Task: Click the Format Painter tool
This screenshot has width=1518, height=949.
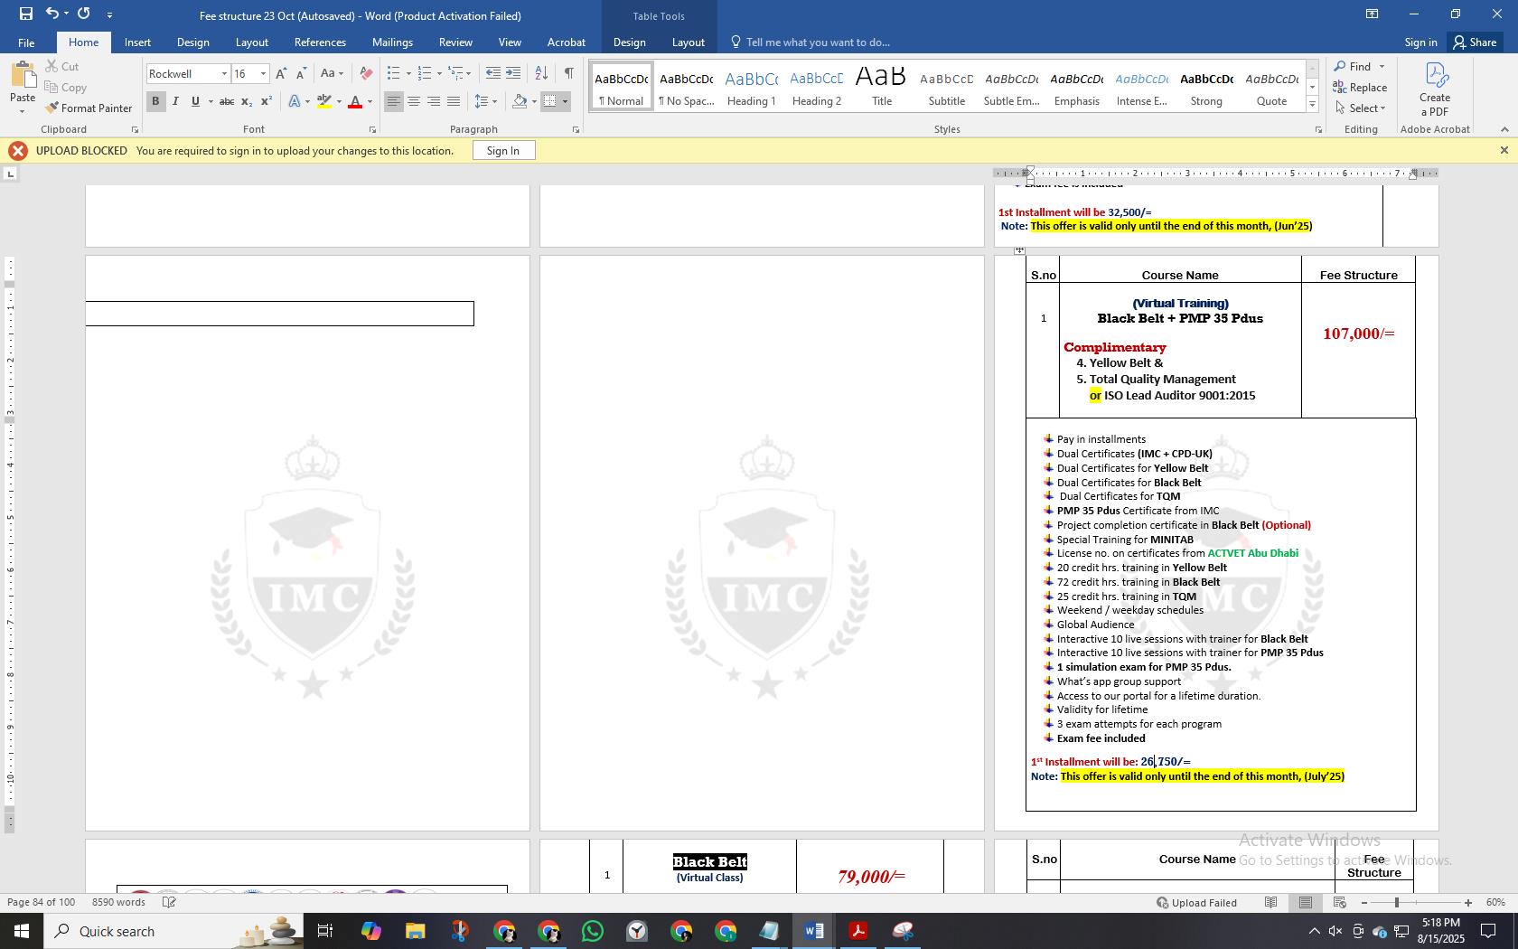Action: [89, 108]
